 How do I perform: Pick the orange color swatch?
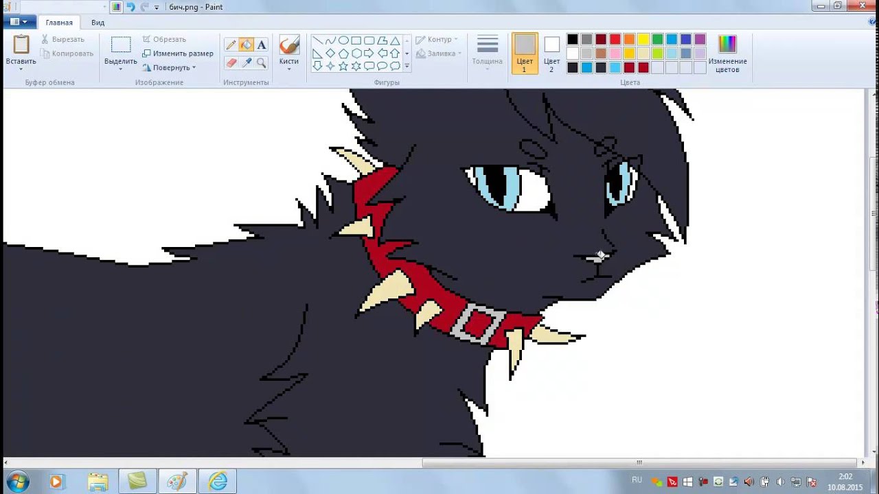tap(629, 39)
